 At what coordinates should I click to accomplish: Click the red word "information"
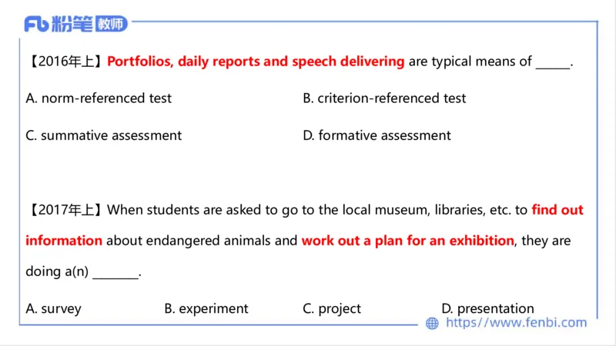pyautogui.click(x=64, y=241)
